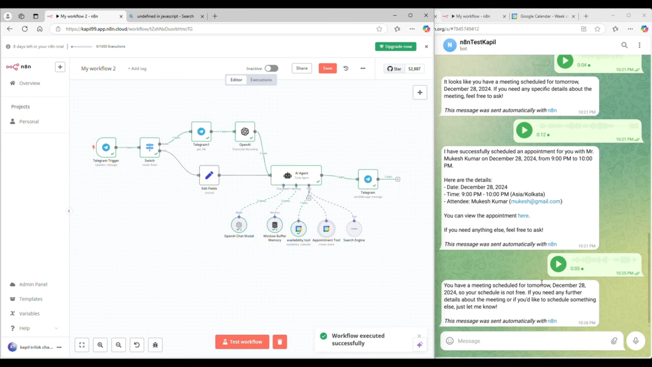
Task: Zoom out of the workflow canvas
Action: pyautogui.click(x=119, y=345)
